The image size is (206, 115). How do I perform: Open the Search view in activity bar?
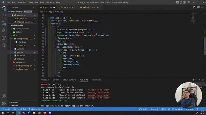pos(4,16)
